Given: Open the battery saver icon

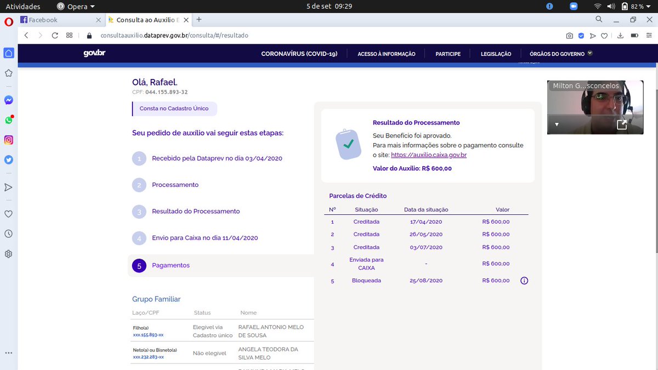Looking at the screenshot, I should (x=634, y=36).
